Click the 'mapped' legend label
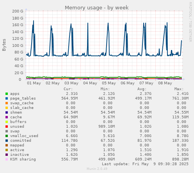 pos(17,145)
